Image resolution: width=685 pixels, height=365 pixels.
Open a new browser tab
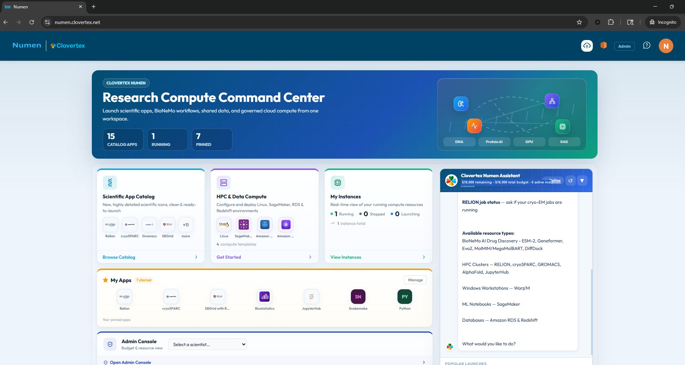pyautogui.click(x=94, y=7)
